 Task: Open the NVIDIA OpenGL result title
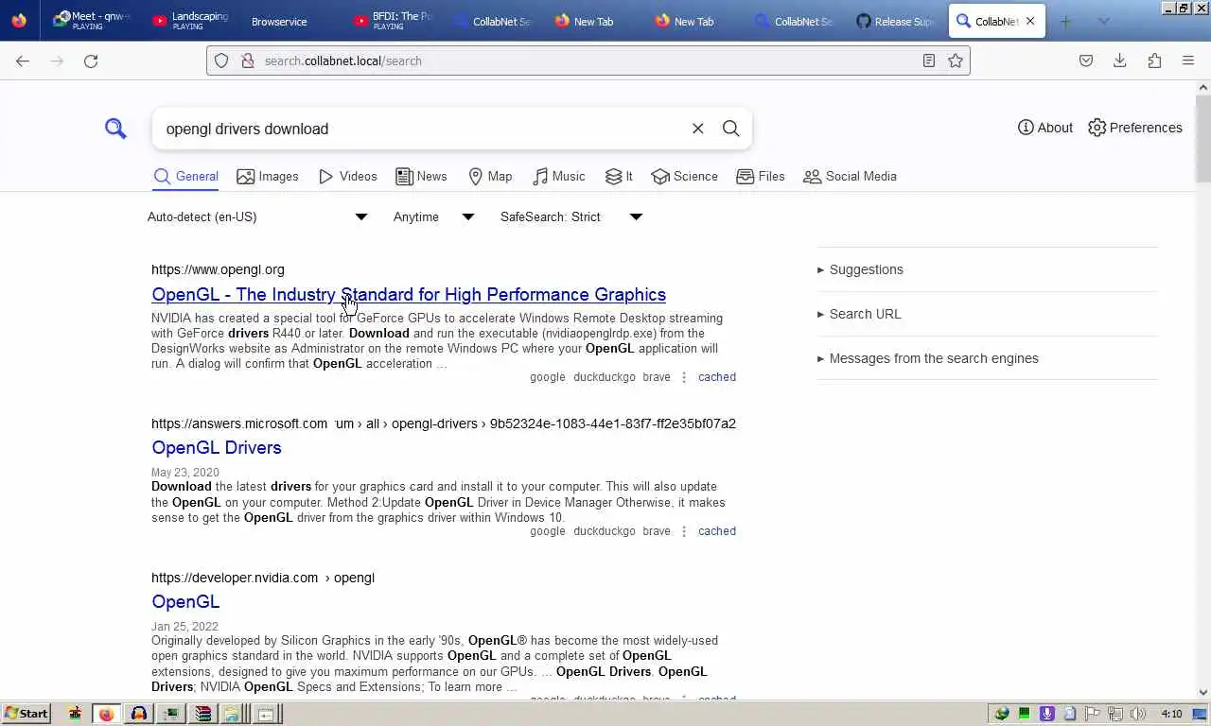(x=185, y=602)
